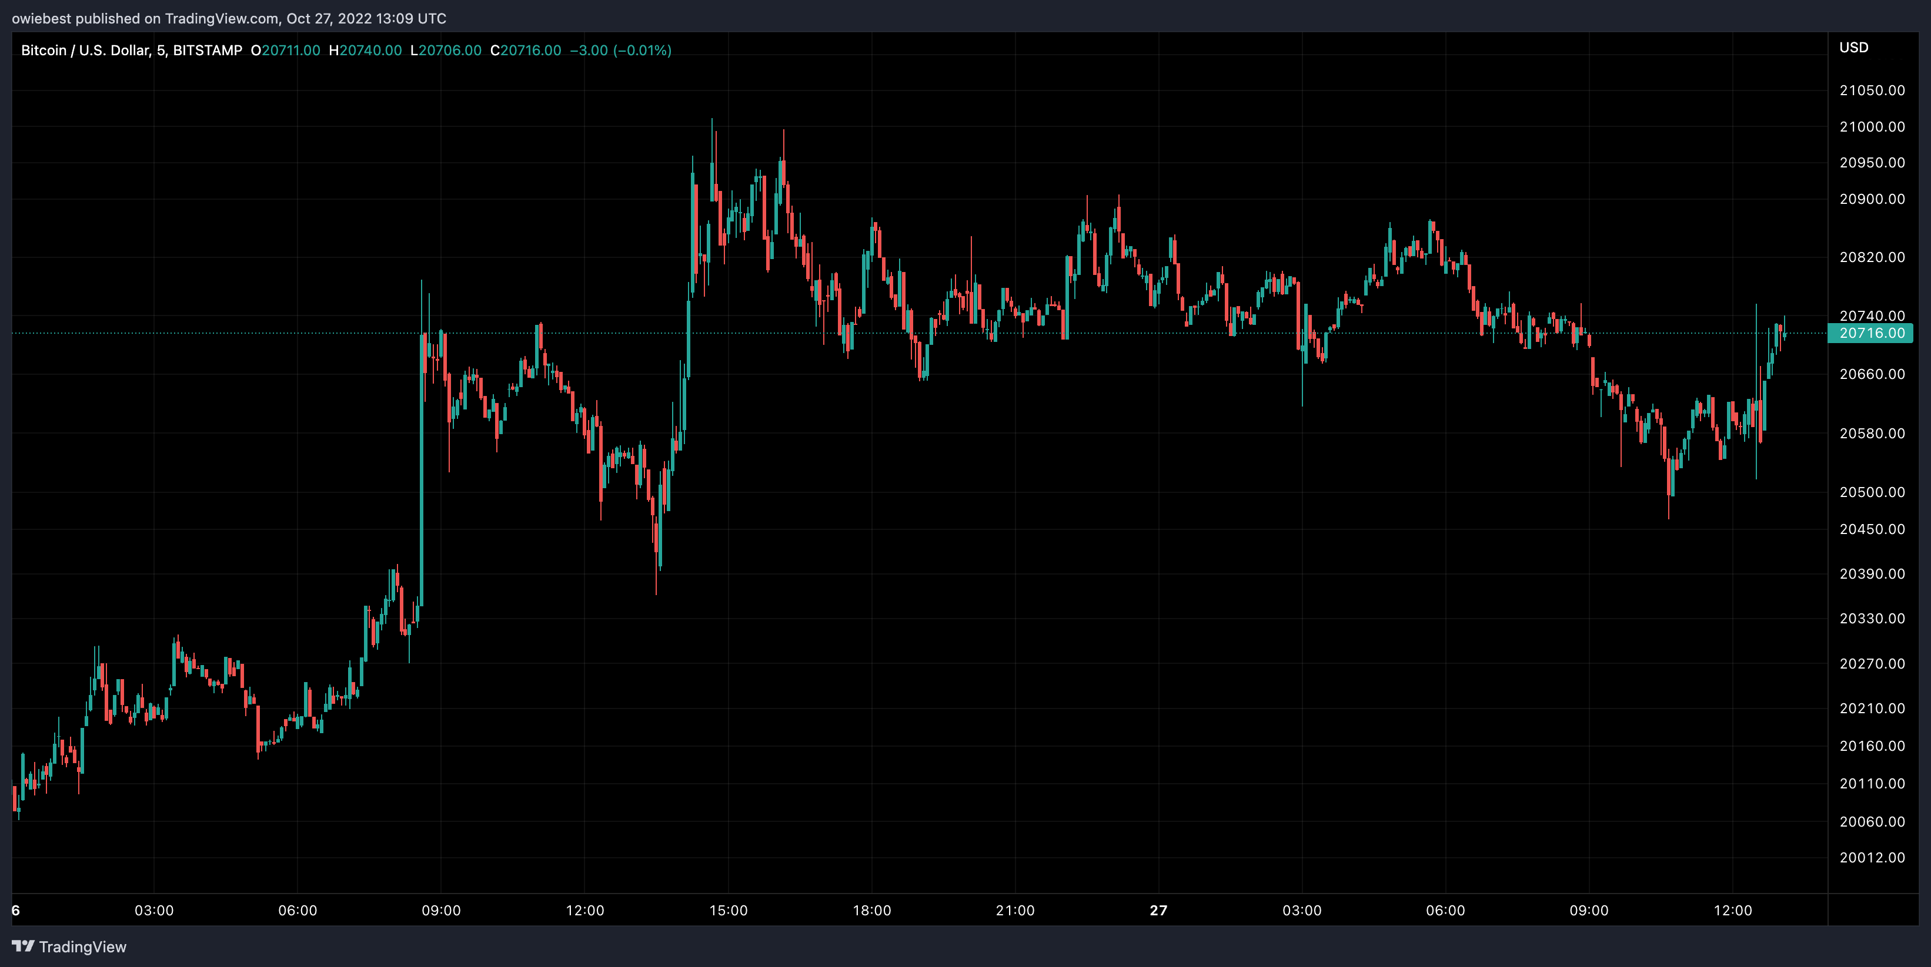Screen dimensions: 1931x967
Task: Click the USD currency label
Action: click(1853, 47)
